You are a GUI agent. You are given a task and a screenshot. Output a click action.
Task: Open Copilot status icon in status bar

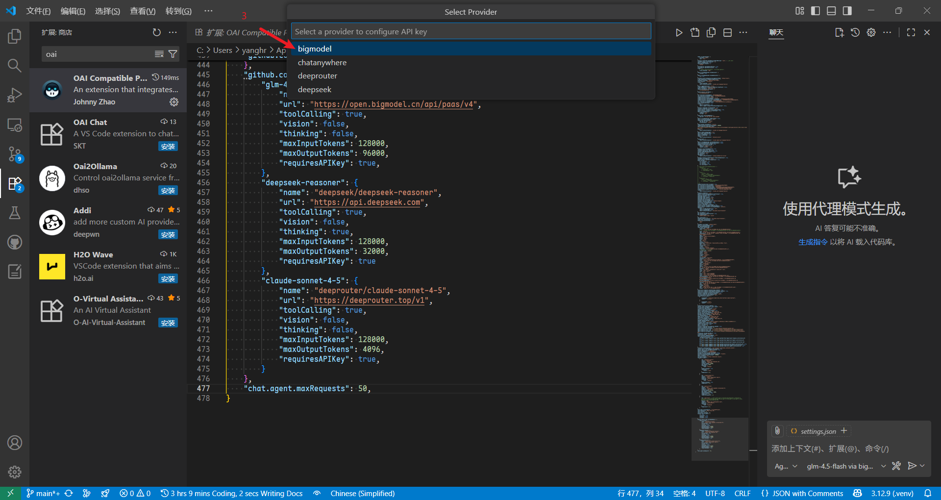pos(857,493)
